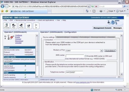Expand the Modem or Port dropdown
Image resolution: width=129 pixels, height=92 pixels.
click(102, 51)
